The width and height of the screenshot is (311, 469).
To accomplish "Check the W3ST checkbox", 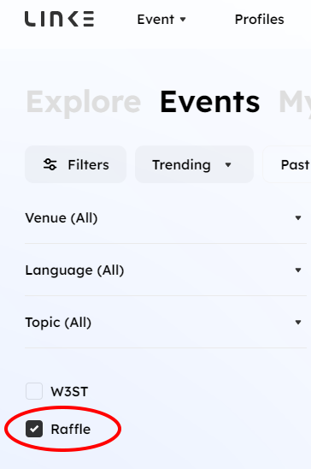I will click(34, 391).
